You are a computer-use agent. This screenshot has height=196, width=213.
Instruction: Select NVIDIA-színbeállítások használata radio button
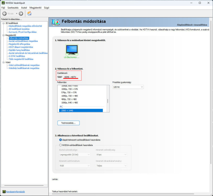(x=61, y=145)
